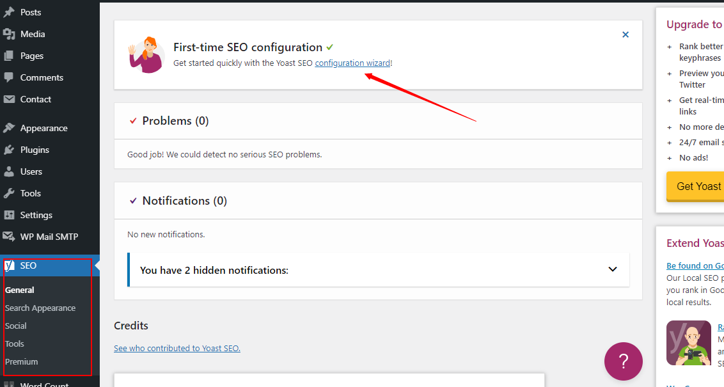Select General under SEO
Screen dimensions: 724x387
pyautogui.click(x=19, y=290)
